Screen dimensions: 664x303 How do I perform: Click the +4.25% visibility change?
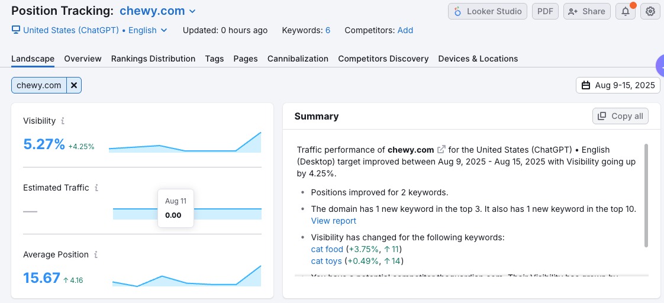point(81,147)
